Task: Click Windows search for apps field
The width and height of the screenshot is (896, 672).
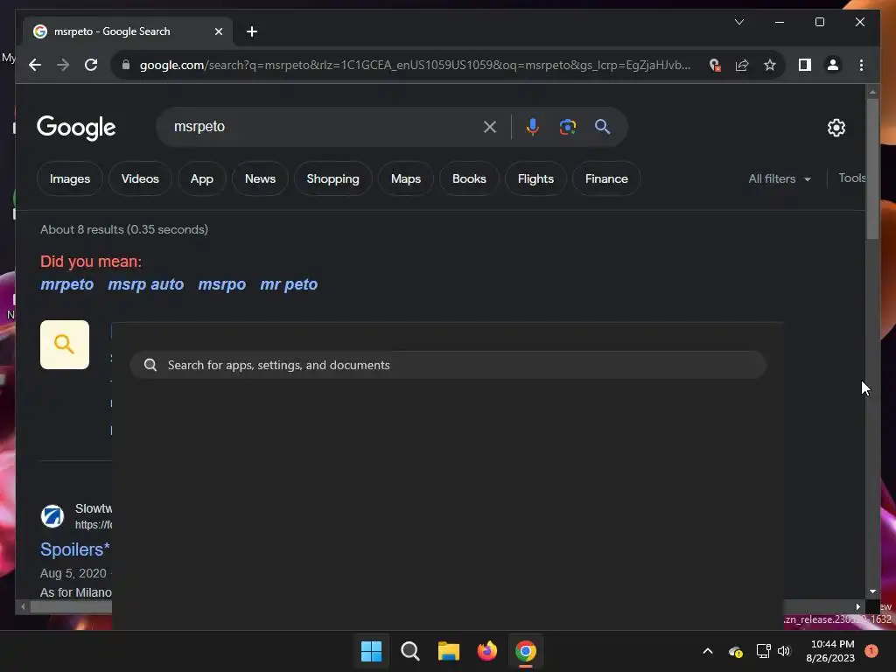Action: click(448, 365)
